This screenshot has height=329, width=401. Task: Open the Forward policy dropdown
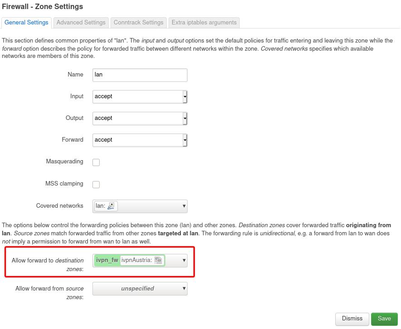point(140,140)
